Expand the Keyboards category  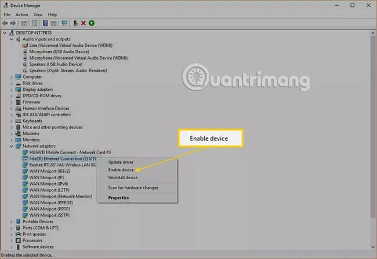coord(11,121)
